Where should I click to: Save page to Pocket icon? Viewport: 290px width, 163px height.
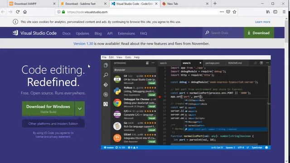[228, 12]
